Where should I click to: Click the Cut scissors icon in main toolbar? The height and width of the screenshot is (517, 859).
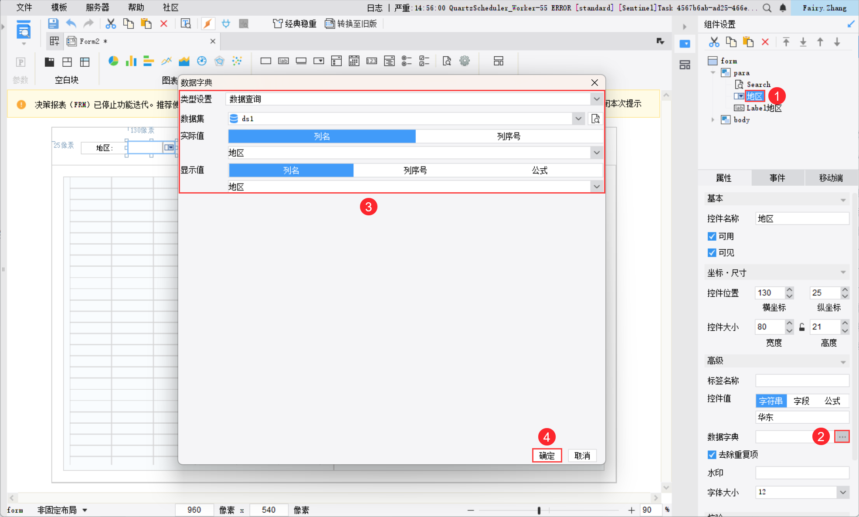tap(111, 24)
